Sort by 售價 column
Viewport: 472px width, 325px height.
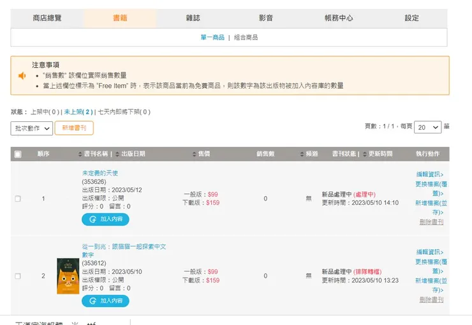coord(201,154)
